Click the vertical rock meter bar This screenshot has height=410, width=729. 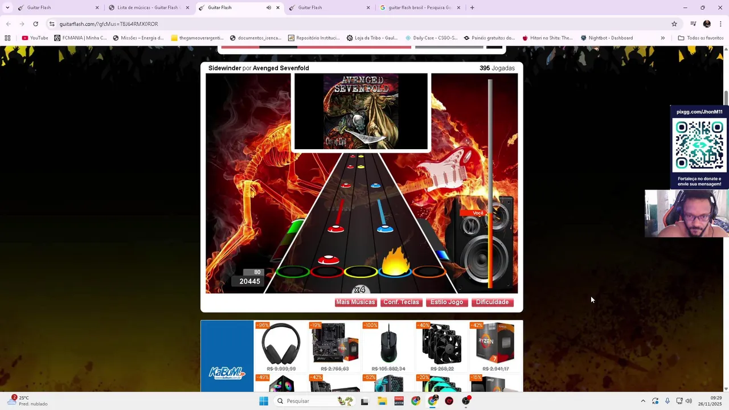click(x=490, y=183)
